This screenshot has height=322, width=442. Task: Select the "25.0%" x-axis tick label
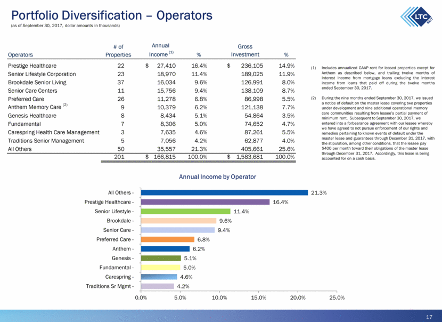pos(337,297)
